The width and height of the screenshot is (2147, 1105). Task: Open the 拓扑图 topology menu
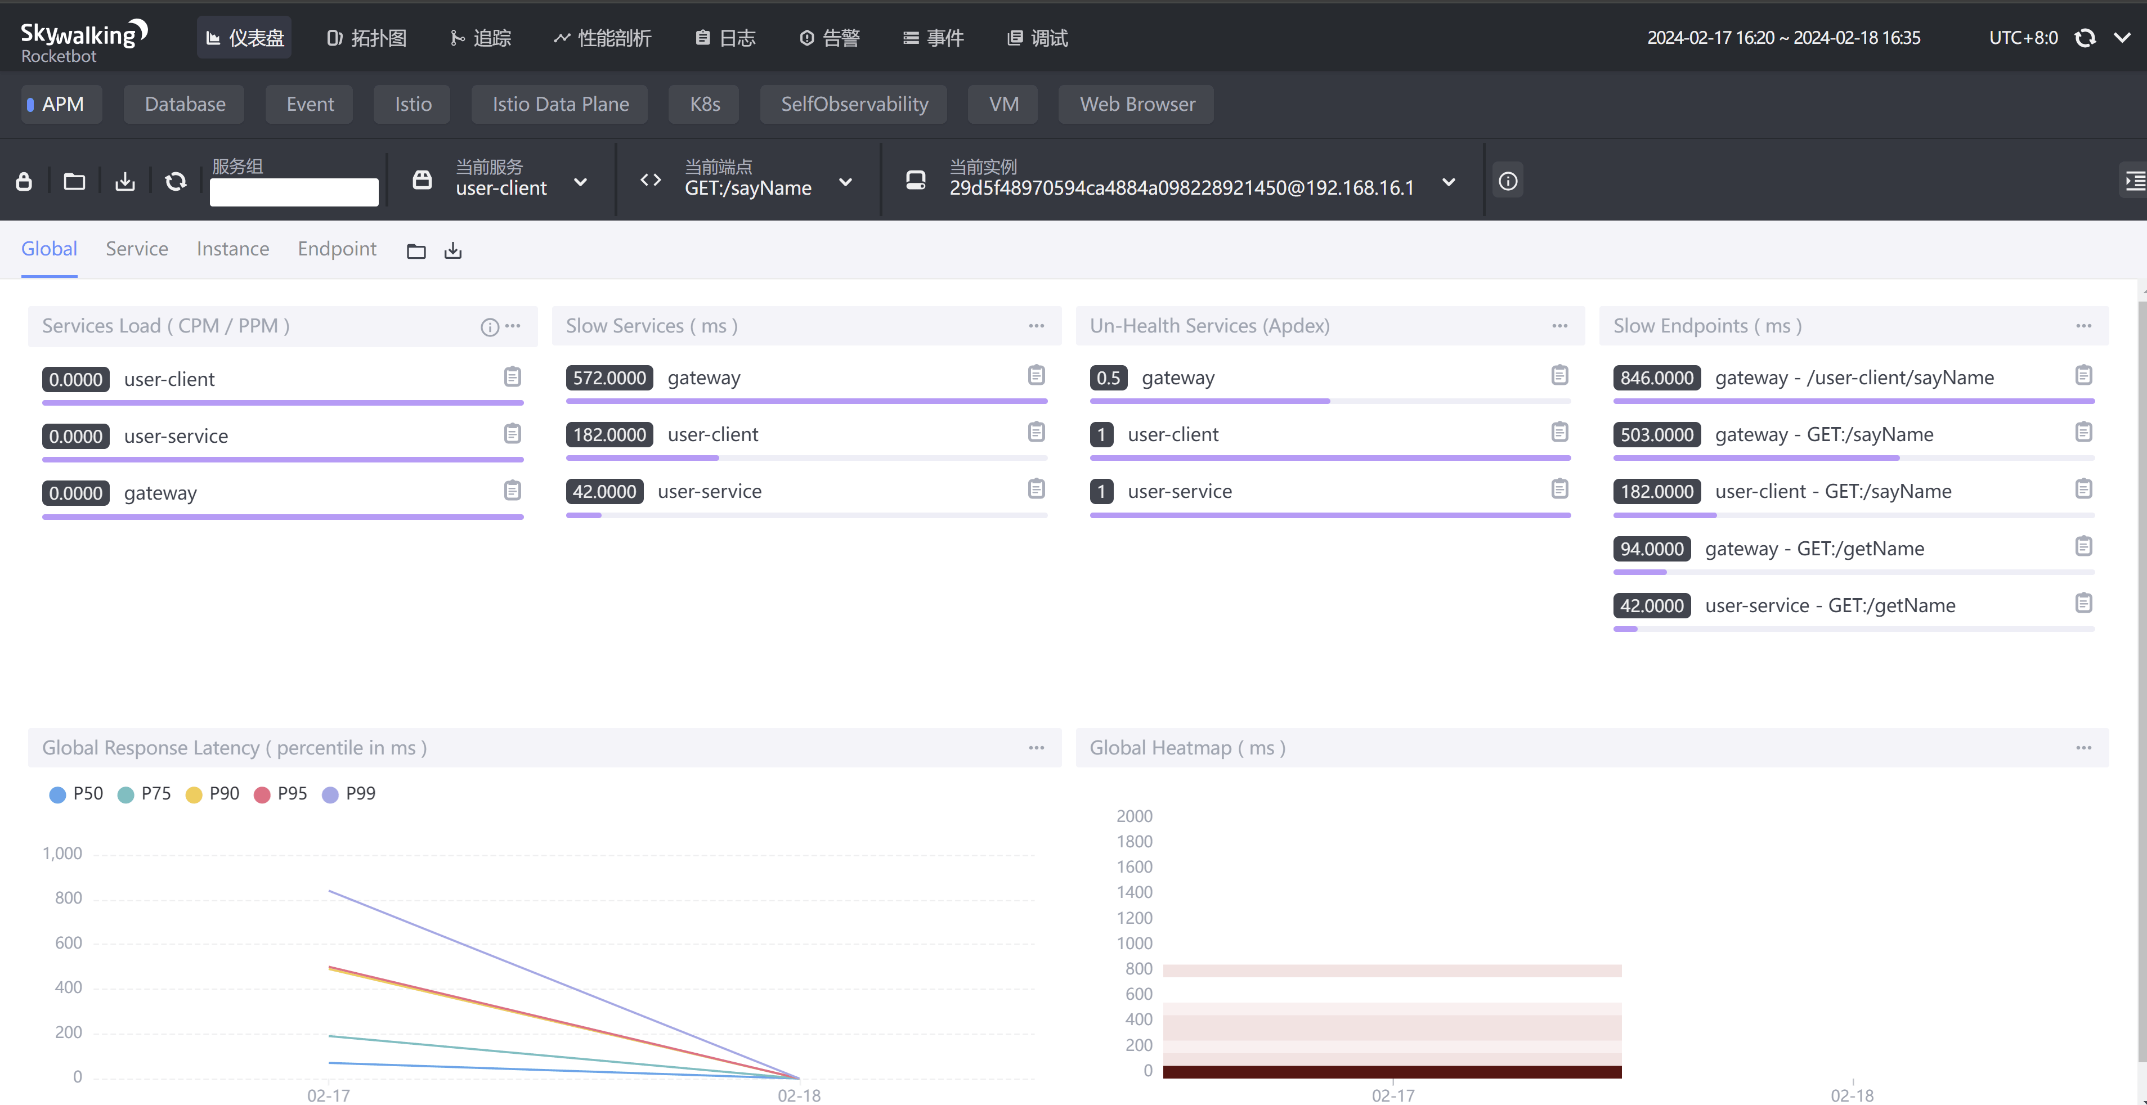tap(367, 38)
